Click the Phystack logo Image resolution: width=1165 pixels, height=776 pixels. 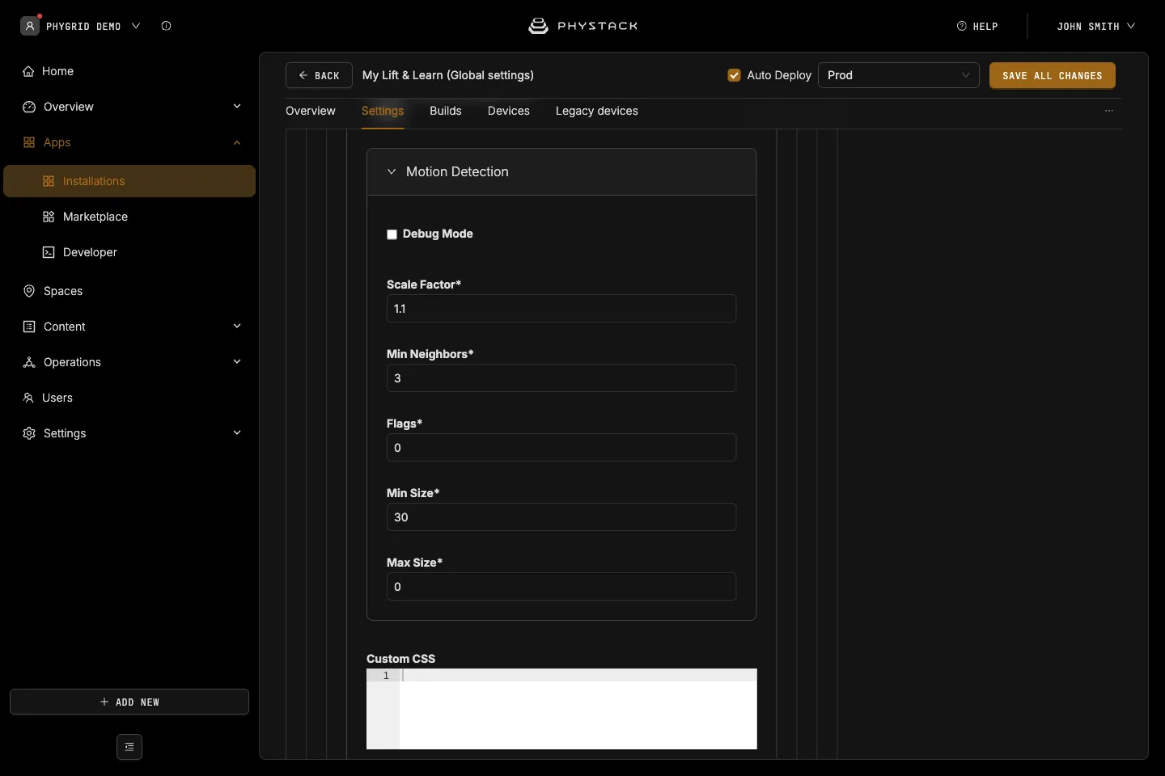click(582, 26)
